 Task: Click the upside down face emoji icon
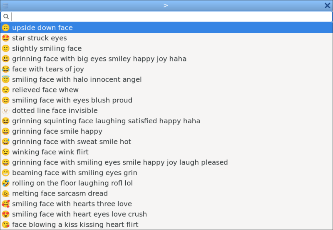[x=5, y=28]
